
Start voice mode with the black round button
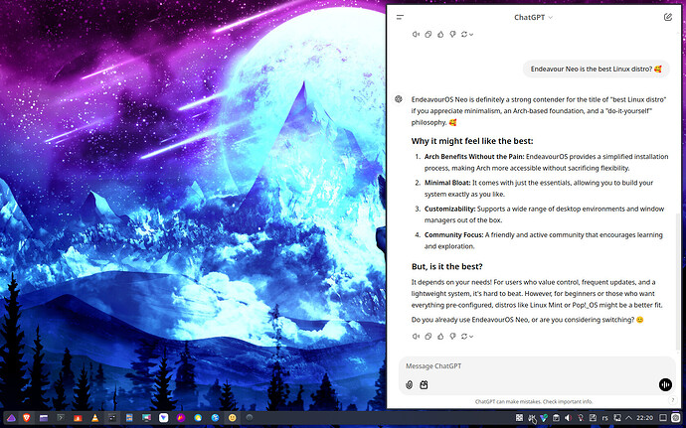[x=665, y=384]
